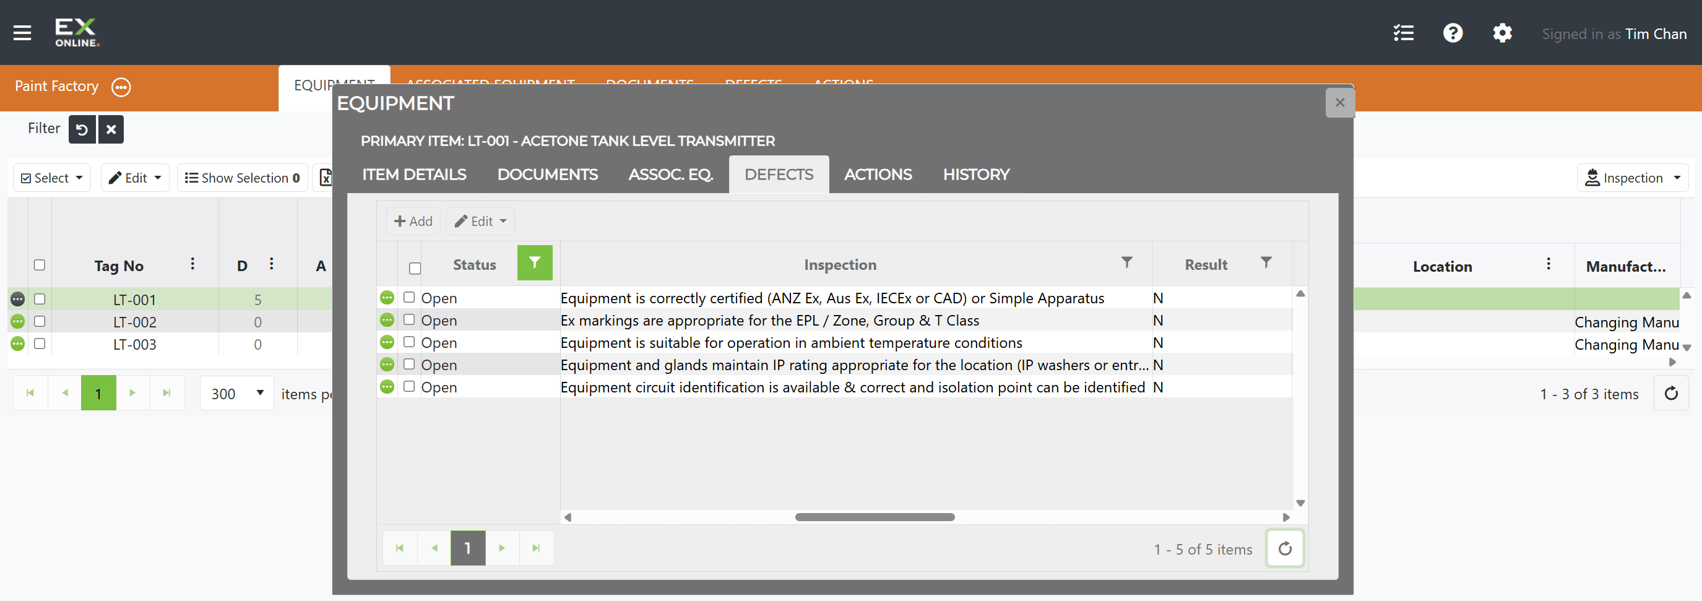
Task: Switch to the ITEM DETAILS tab
Action: pos(414,175)
